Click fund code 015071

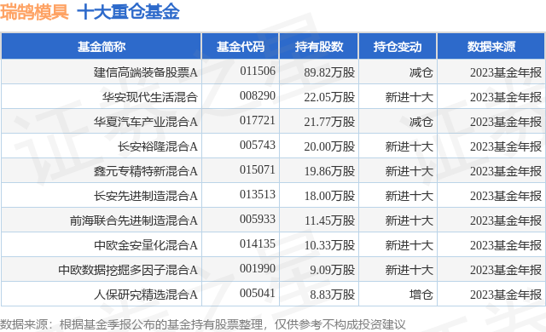click(258, 169)
